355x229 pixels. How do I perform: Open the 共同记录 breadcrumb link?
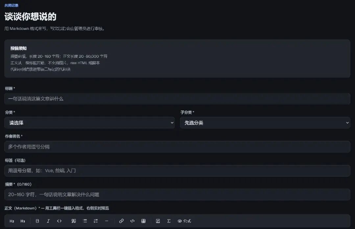(11, 6)
